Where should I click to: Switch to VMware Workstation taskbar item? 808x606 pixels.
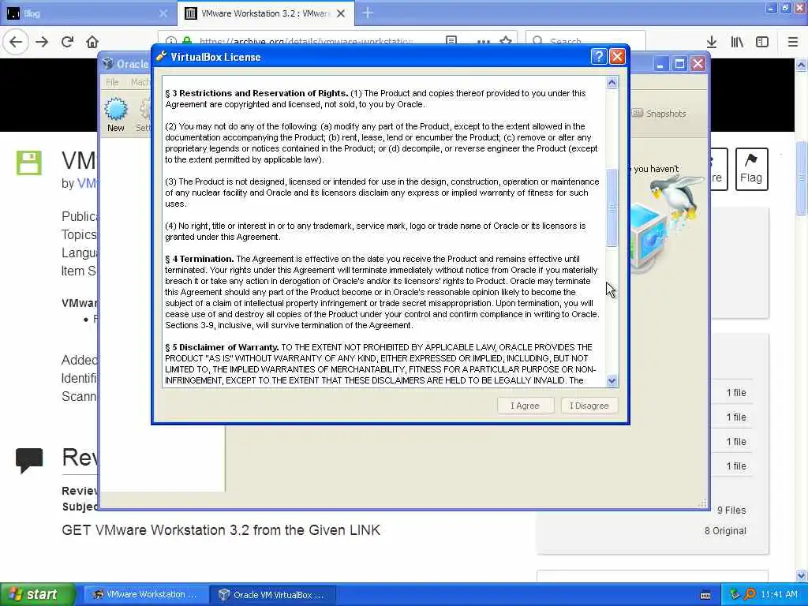pyautogui.click(x=146, y=594)
